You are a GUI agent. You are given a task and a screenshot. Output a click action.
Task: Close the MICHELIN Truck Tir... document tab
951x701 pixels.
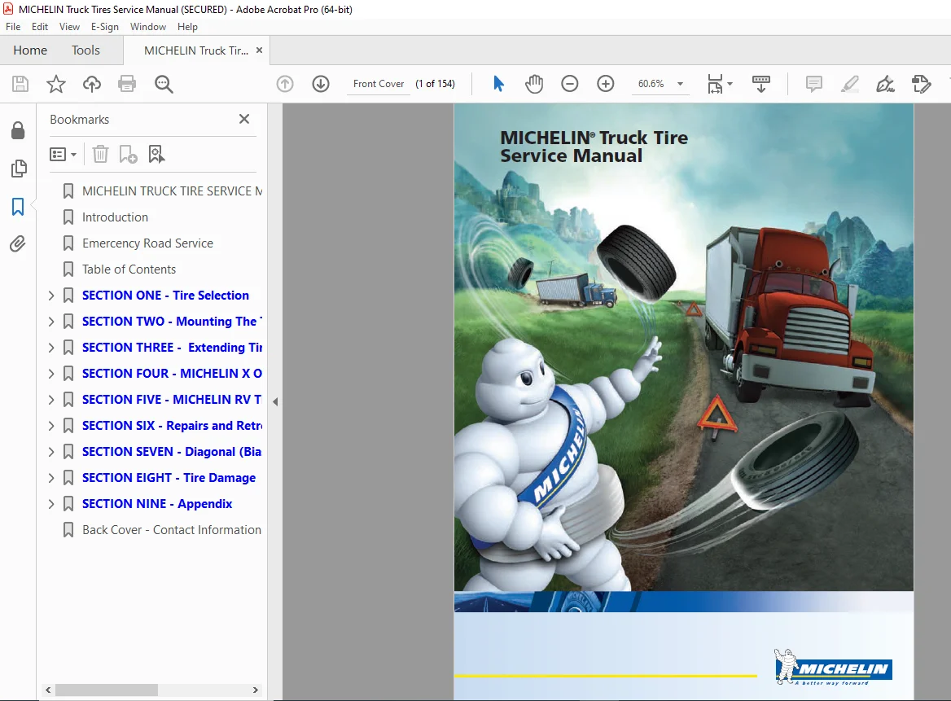click(x=259, y=50)
